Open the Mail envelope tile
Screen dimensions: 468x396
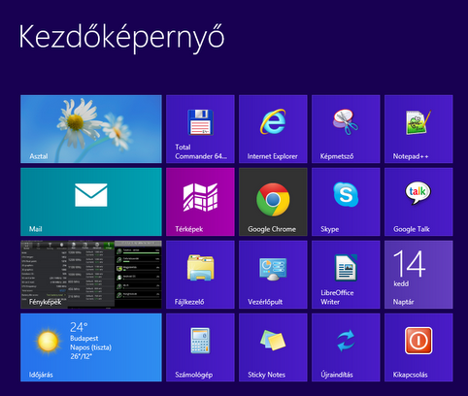click(x=91, y=202)
